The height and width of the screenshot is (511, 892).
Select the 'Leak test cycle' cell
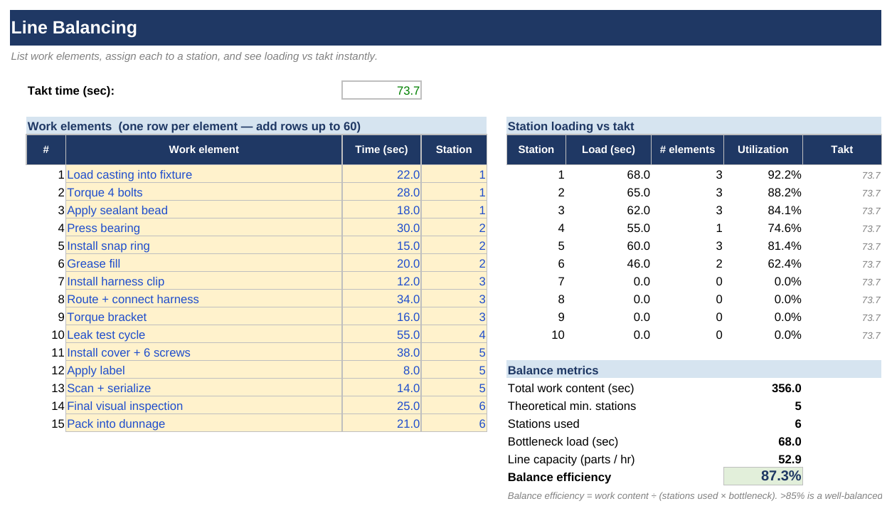(x=203, y=334)
